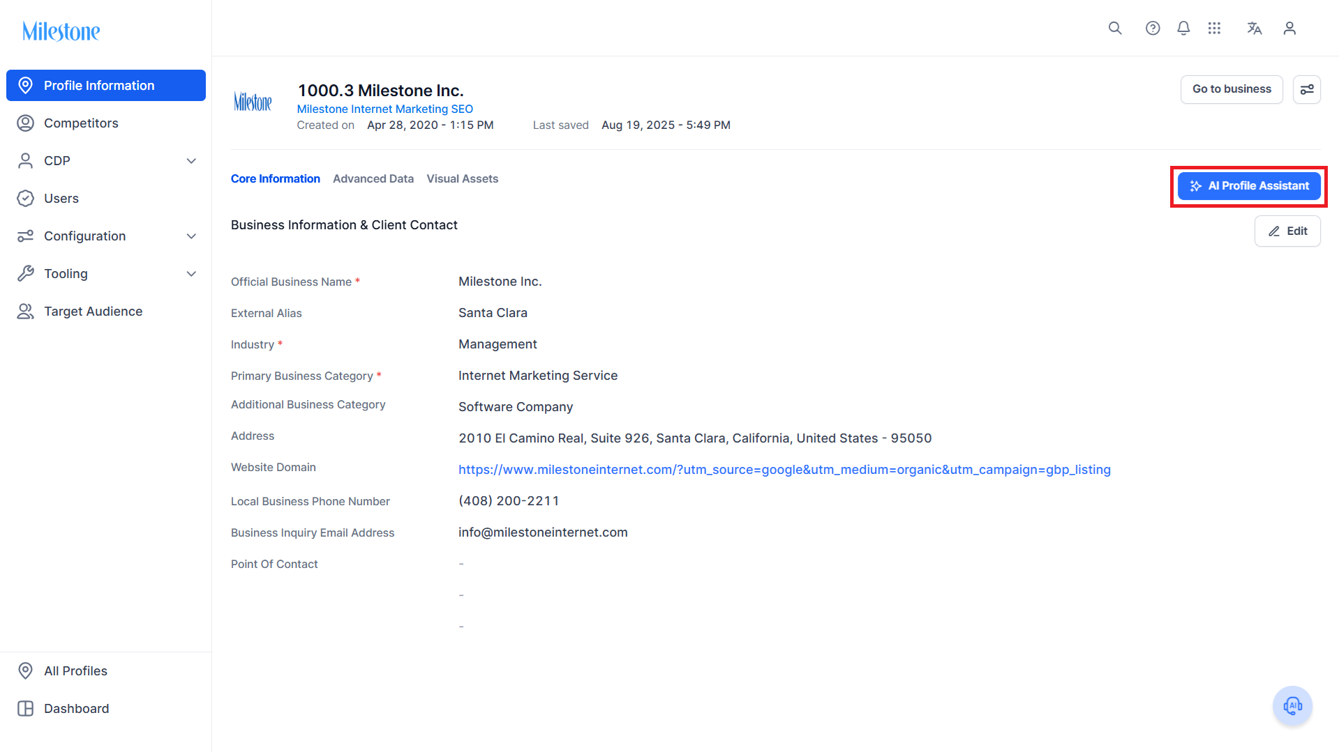Open the Dashboard page

[x=106, y=709]
